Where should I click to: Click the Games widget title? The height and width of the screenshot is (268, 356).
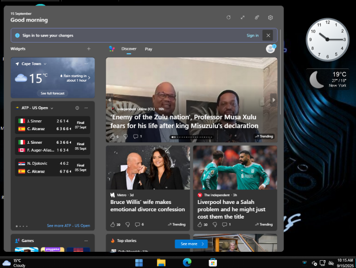28,241
